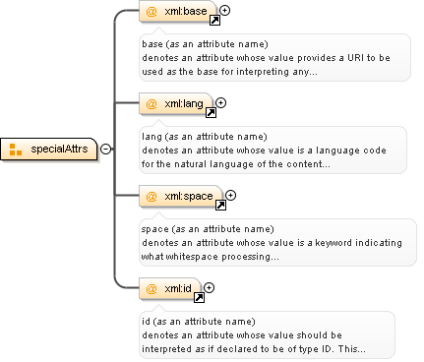Viewport: 424px width, 362px height.
Task: Follow the xml:base reference arrow icon
Action: pos(214,21)
